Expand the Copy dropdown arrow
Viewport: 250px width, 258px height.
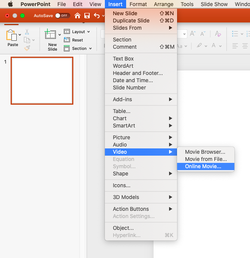coord(33,40)
